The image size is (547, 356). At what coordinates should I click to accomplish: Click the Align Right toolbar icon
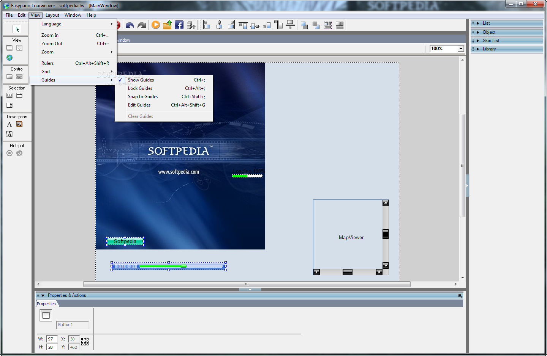click(231, 25)
